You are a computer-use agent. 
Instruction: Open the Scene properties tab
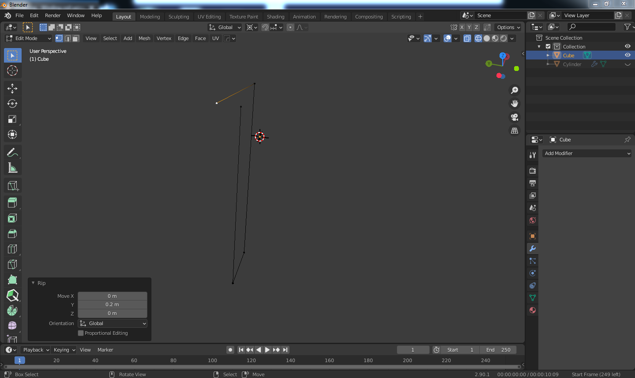[533, 208]
